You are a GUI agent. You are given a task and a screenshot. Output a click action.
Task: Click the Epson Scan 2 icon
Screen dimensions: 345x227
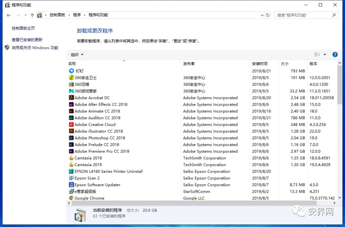(x=71, y=178)
